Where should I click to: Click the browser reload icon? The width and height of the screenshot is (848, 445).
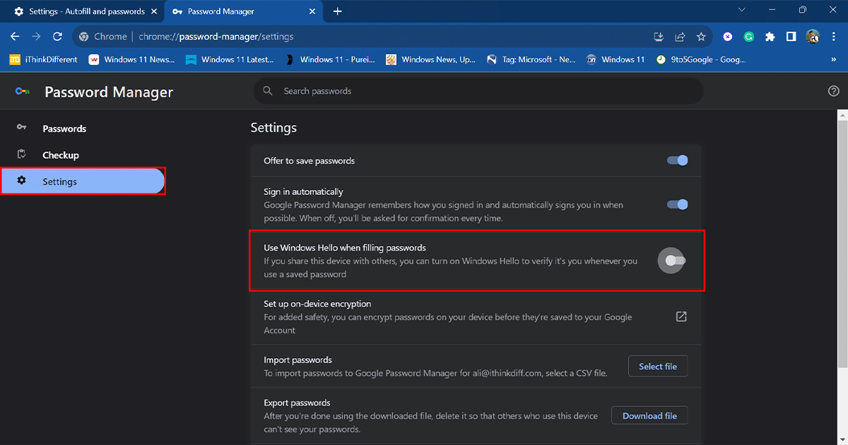(x=58, y=37)
